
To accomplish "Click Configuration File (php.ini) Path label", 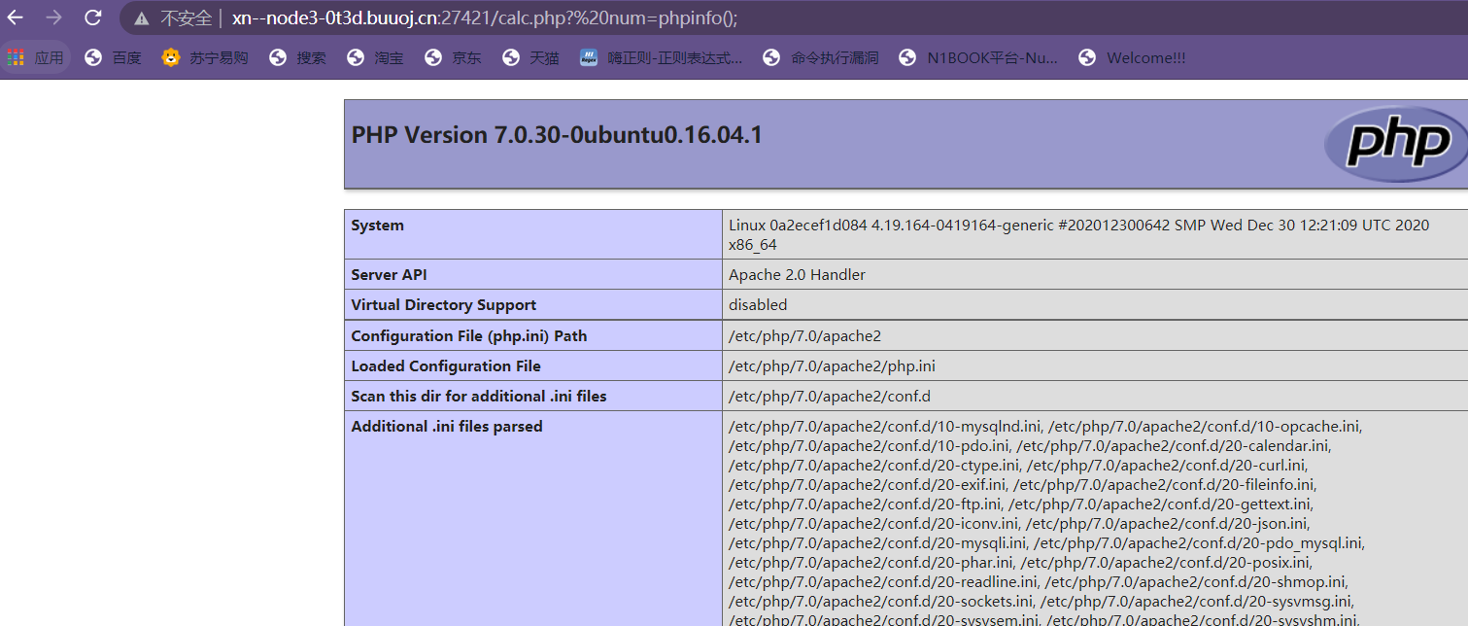I will [469, 336].
